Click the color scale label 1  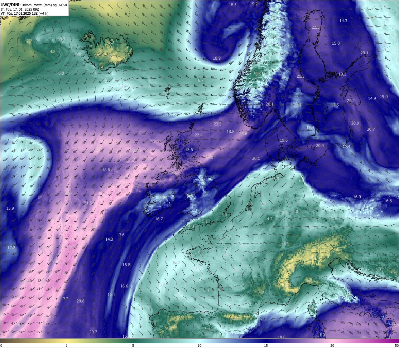click(66, 346)
